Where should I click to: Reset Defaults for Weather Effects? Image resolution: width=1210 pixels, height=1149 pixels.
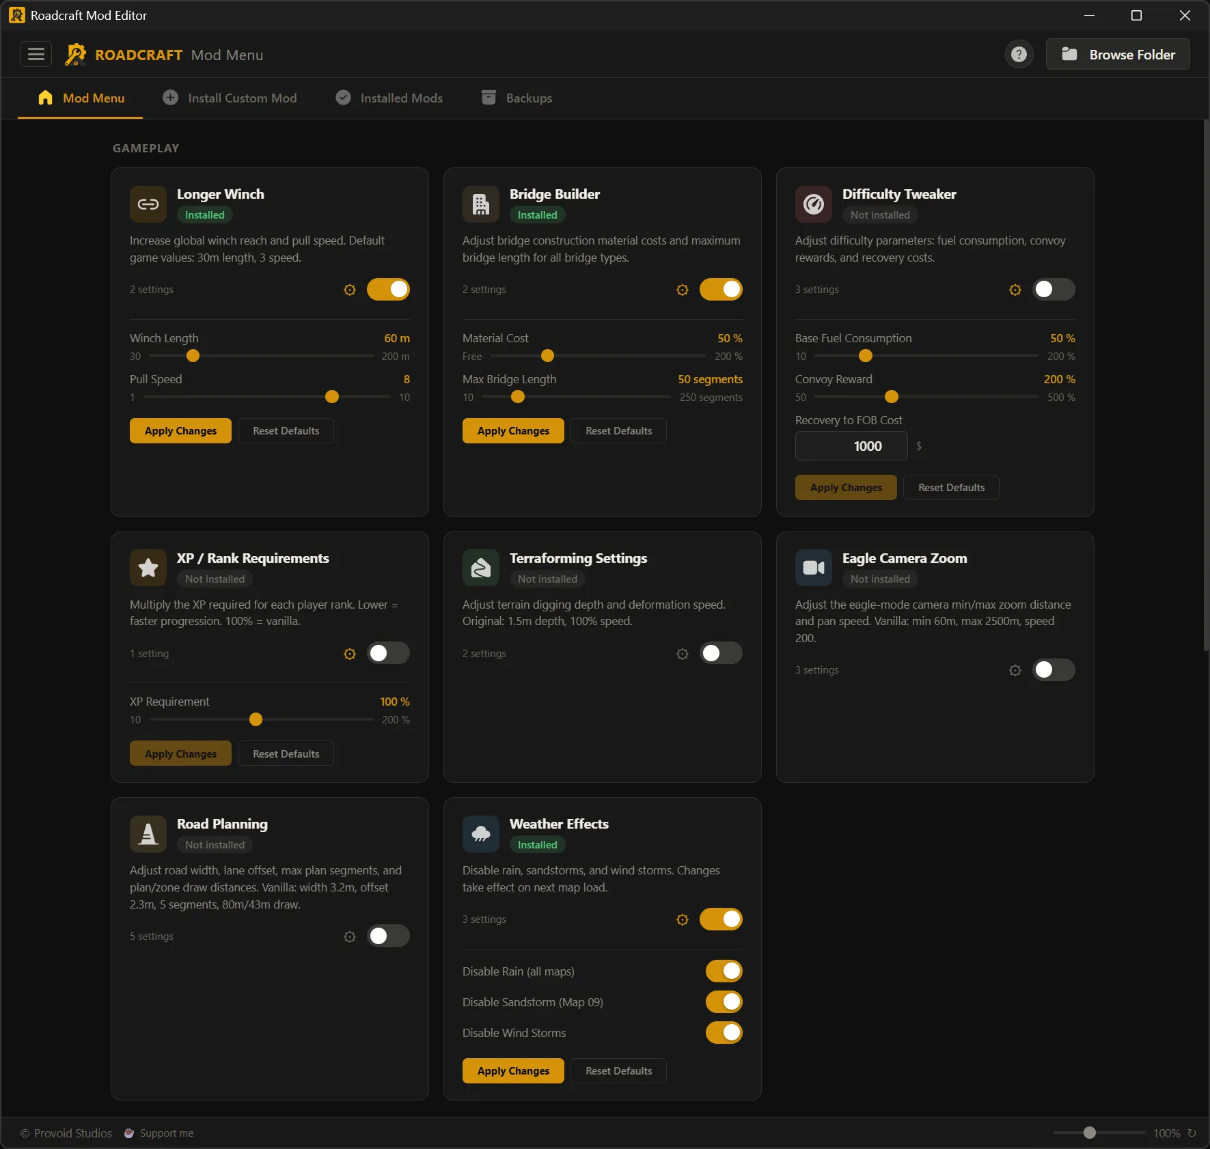(x=618, y=1071)
